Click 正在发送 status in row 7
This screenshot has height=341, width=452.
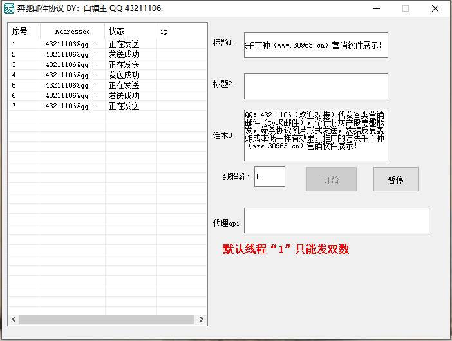(x=124, y=106)
